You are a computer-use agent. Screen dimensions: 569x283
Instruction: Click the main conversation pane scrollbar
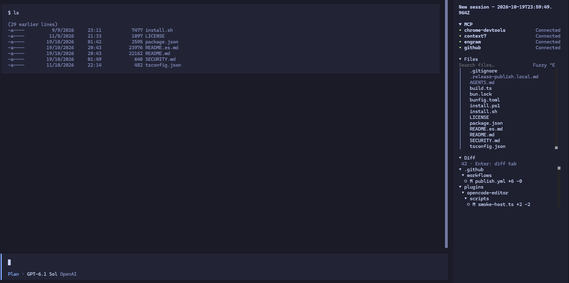(446, 124)
